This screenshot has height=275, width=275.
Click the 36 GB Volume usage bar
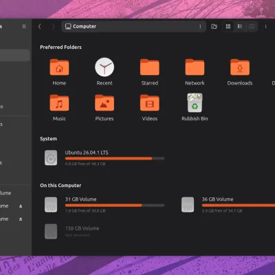tap(239, 206)
